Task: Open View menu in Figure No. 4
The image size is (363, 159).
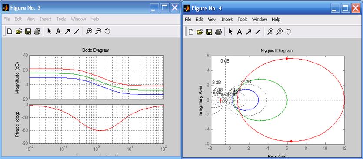Action: coord(212,20)
